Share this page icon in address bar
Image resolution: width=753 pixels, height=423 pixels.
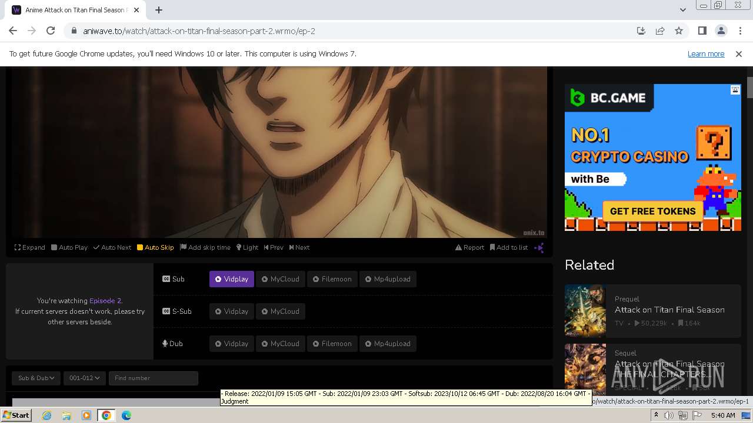click(x=660, y=31)
